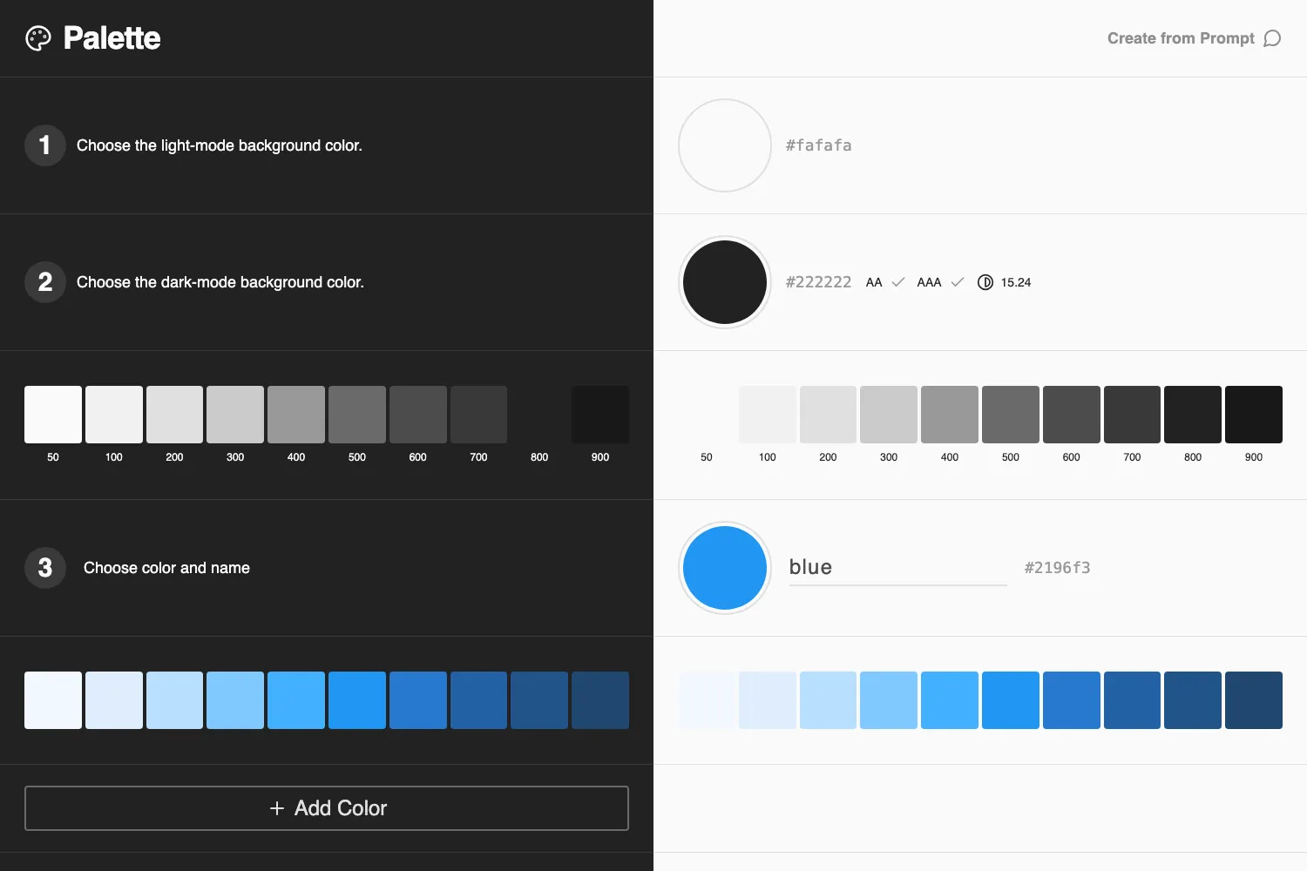
Task: Click the Add Color button
Action: pyautogui.click(x=327, y=808)
